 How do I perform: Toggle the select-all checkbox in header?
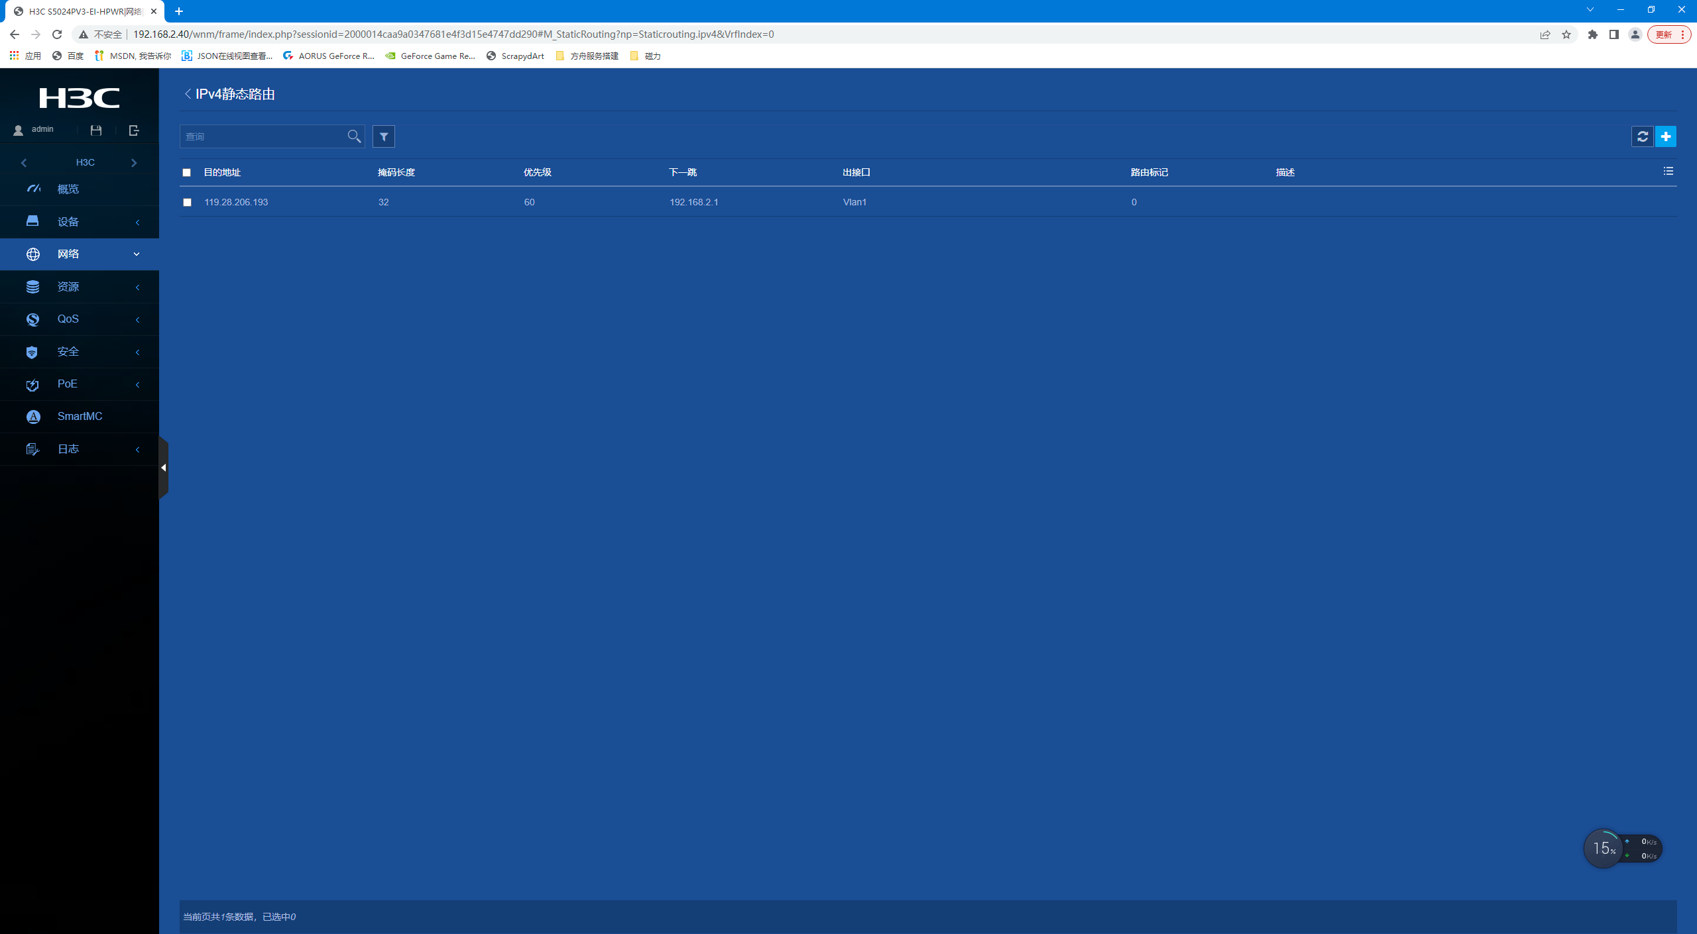(x=187, y=172)
